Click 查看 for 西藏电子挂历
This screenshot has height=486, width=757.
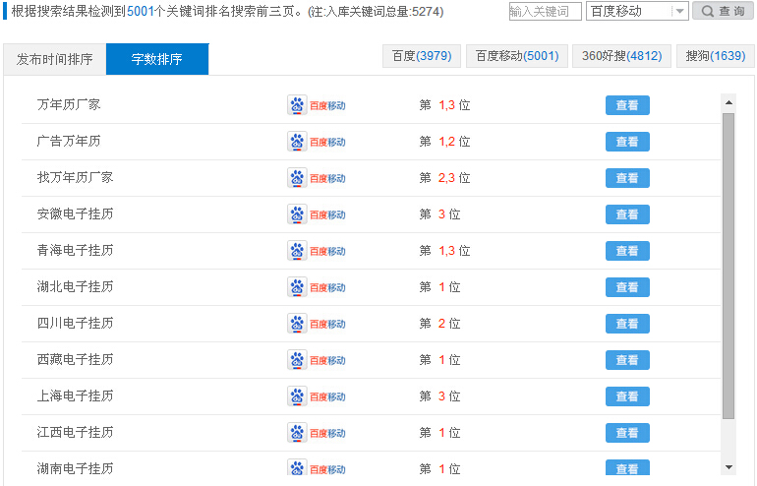pyautogui.click(x=627, y=360)
